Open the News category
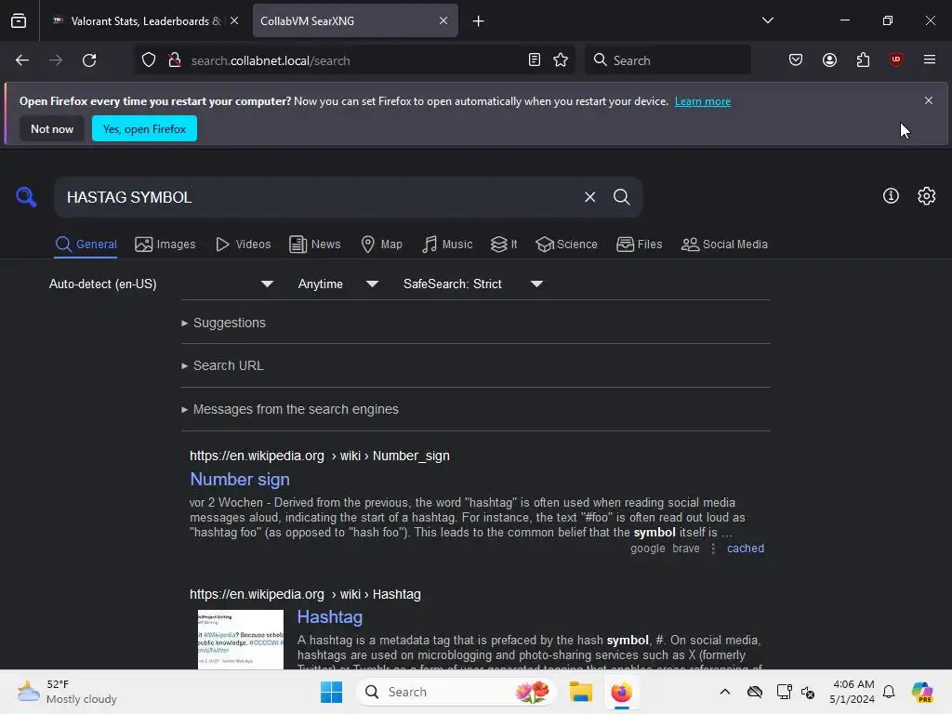Screen dimensions: 952x714 pos(314,245)
